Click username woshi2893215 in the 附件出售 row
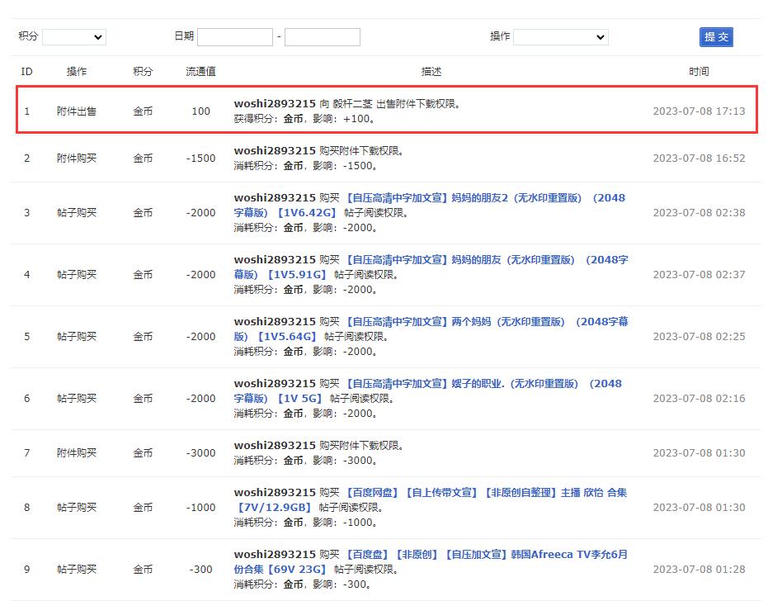The image size is (768, 601). pos(275,104)
